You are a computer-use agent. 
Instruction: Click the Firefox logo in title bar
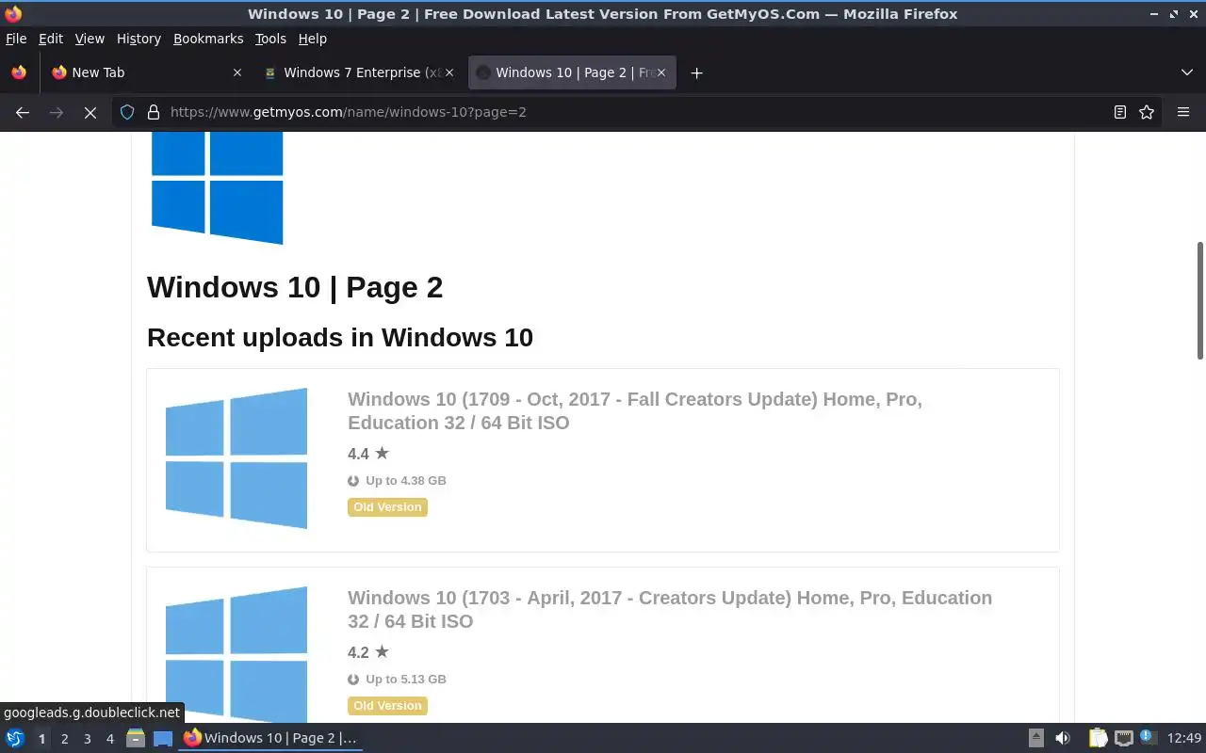click(13, 14)
